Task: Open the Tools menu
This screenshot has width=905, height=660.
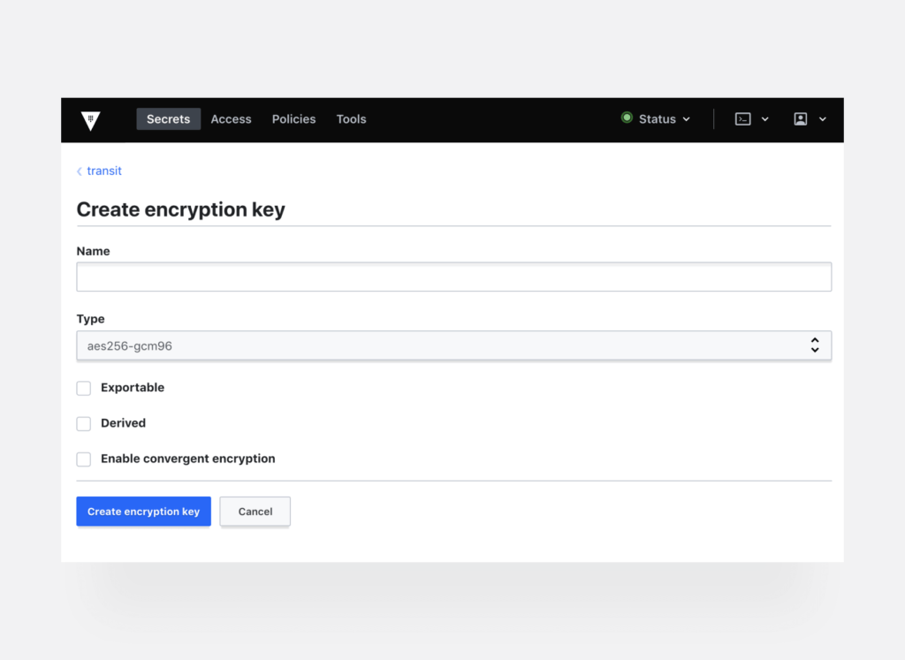Action: tap(351, 118)
